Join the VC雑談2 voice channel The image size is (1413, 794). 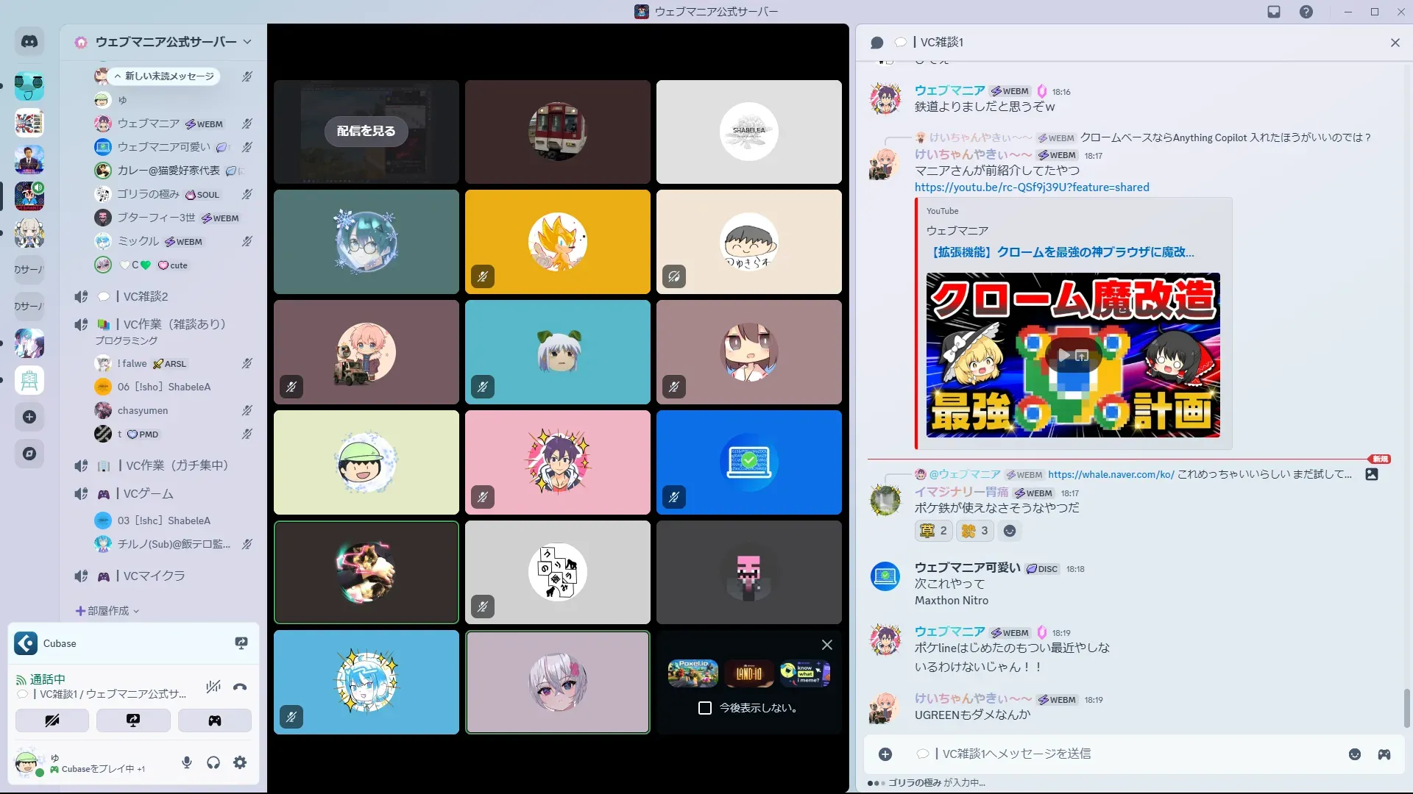[146, 296]
